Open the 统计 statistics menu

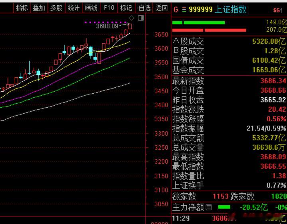(x=73, y=8)
